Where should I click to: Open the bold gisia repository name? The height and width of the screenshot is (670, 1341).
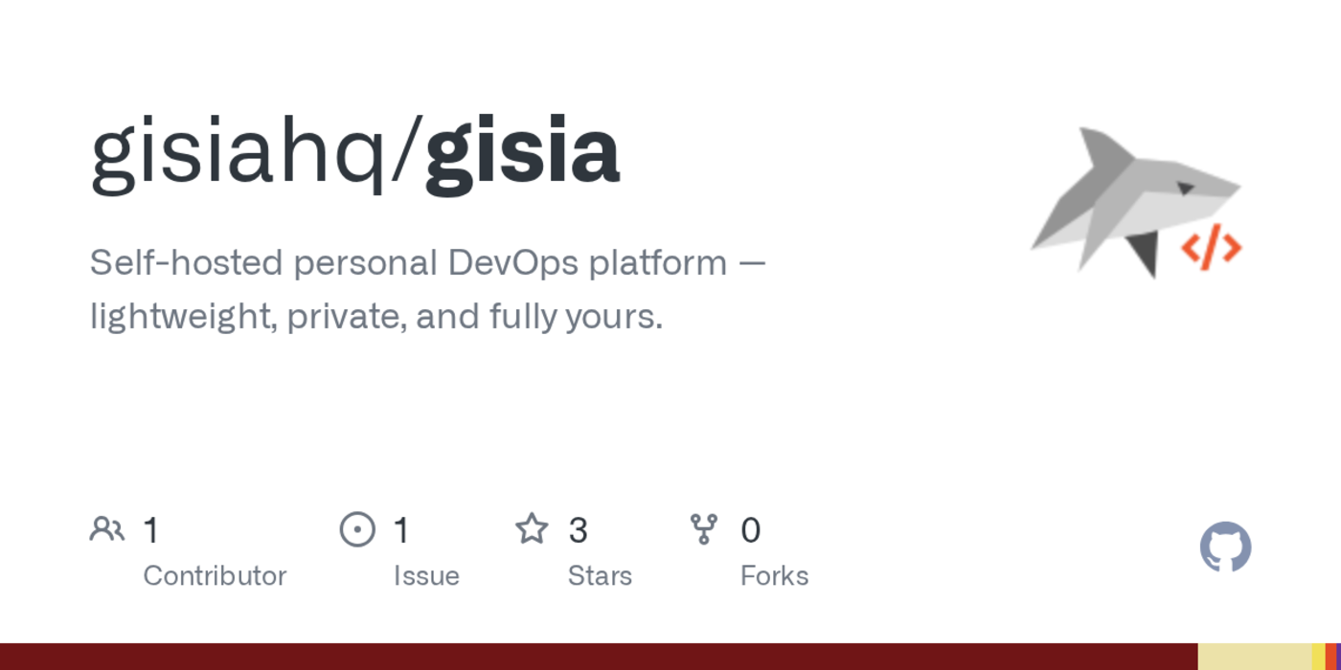pyautogui.click(x=523, y=153)
